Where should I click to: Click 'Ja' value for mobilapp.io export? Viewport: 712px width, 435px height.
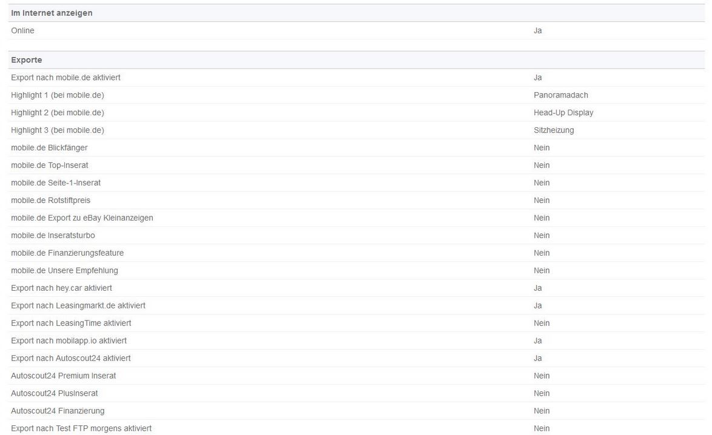coord(537,340)
